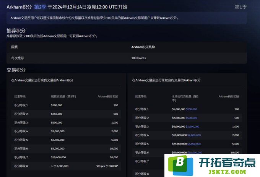Click '积分等级 7' in the perpetual table

142,161
